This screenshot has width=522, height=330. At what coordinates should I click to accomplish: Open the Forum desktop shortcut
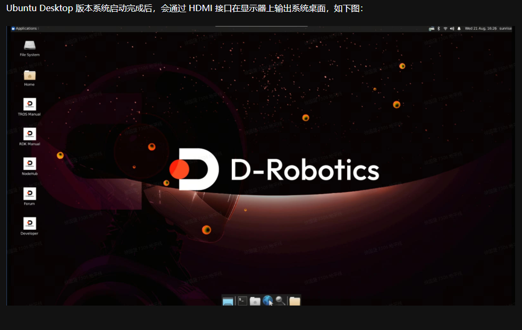point(29,194)
